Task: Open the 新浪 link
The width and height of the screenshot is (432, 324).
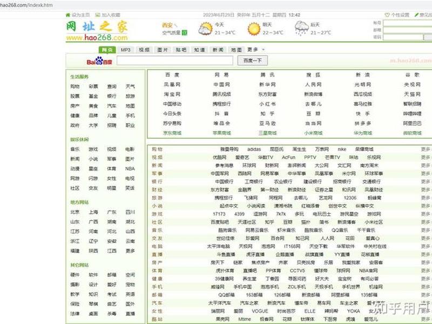Action: coord(363,75)
